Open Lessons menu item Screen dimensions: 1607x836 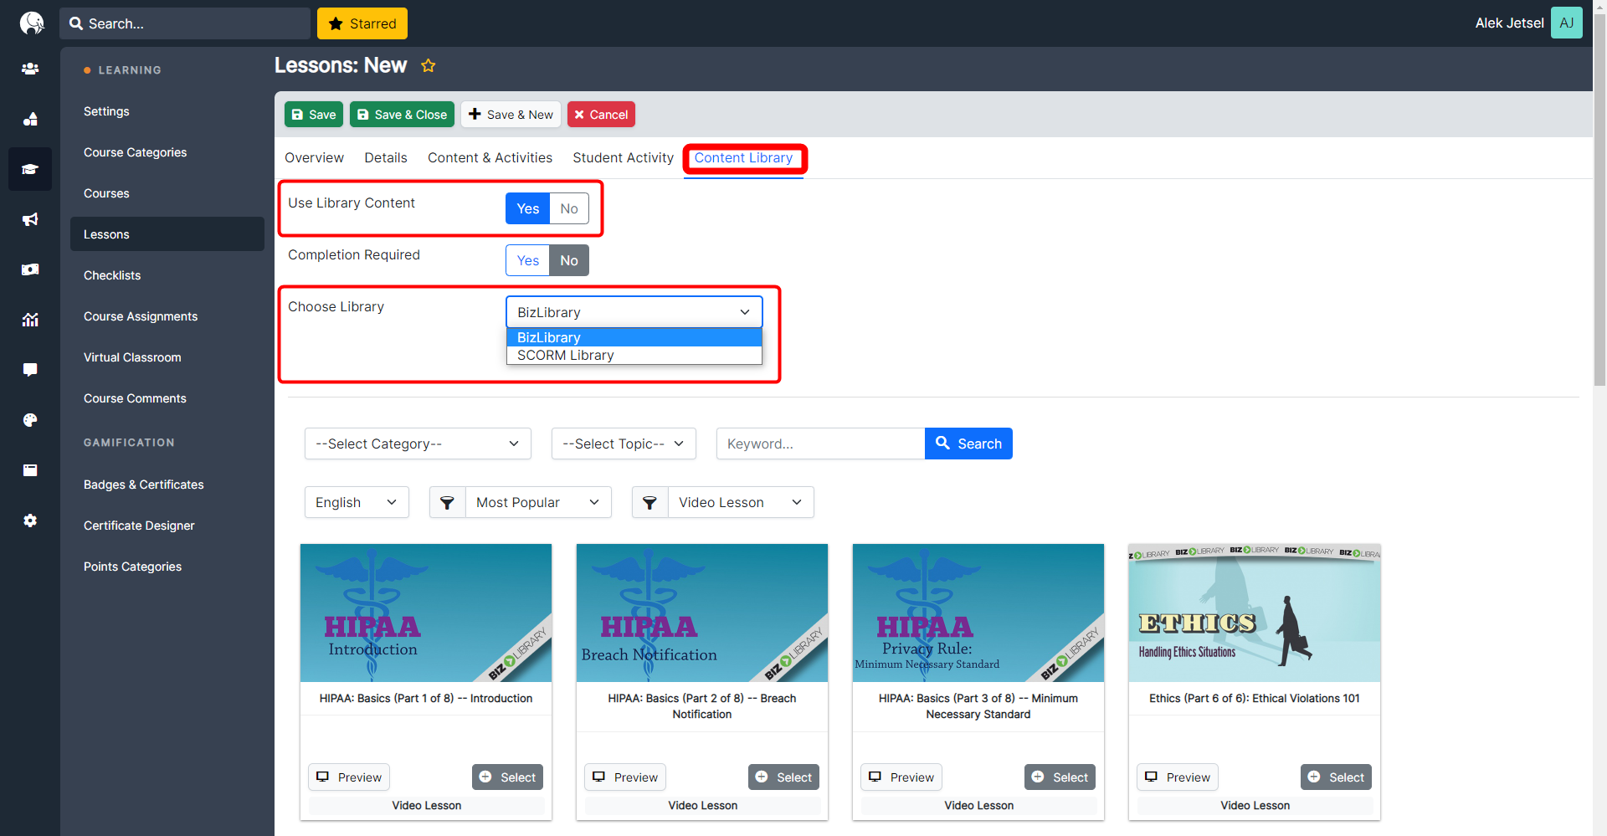click(x=167, y=234)
